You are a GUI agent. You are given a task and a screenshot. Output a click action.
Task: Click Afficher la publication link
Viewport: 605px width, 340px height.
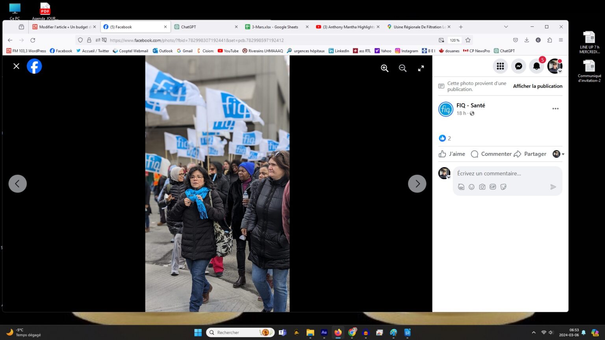pyautogui.click(x=537, y=86)
